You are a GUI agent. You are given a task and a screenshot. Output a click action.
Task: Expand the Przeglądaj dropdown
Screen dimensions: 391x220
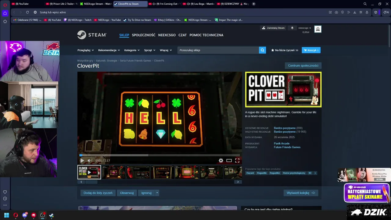point(86,50)
